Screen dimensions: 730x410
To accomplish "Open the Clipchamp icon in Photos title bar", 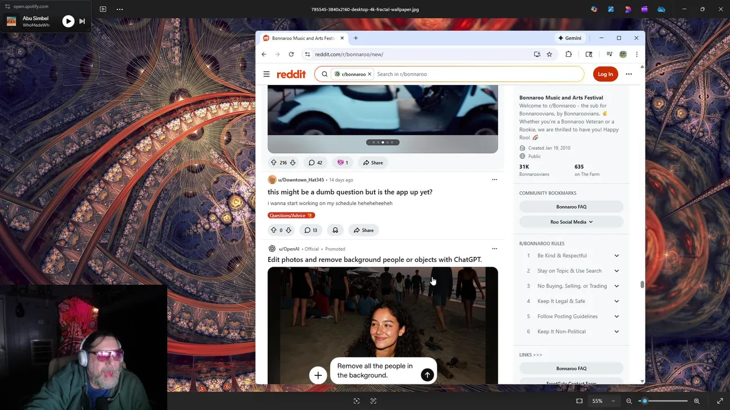I will click(644, 9).
